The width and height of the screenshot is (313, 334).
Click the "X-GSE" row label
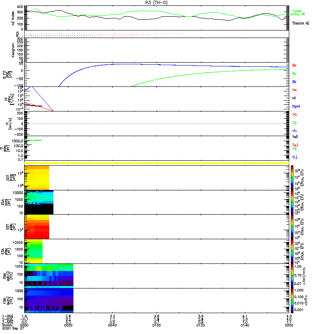pos(7,316)
